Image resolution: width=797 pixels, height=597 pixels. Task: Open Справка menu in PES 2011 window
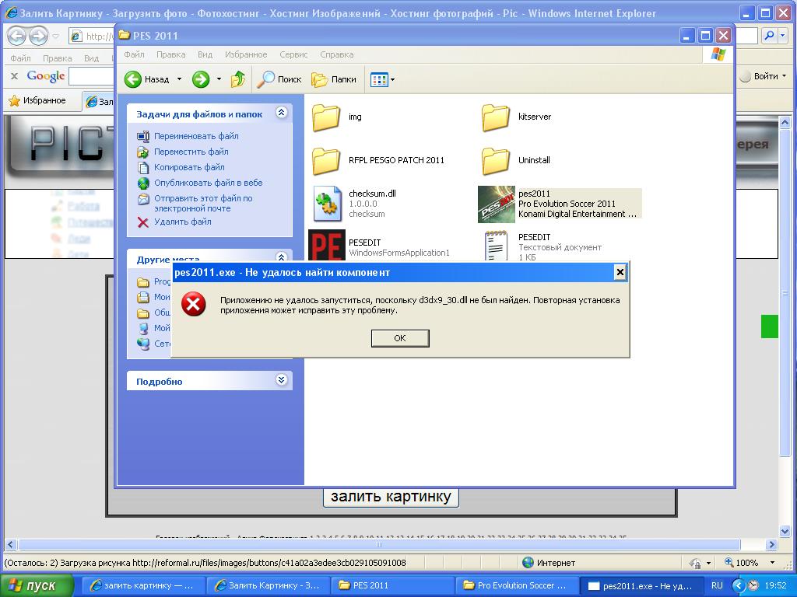click(x=336, y=54)
